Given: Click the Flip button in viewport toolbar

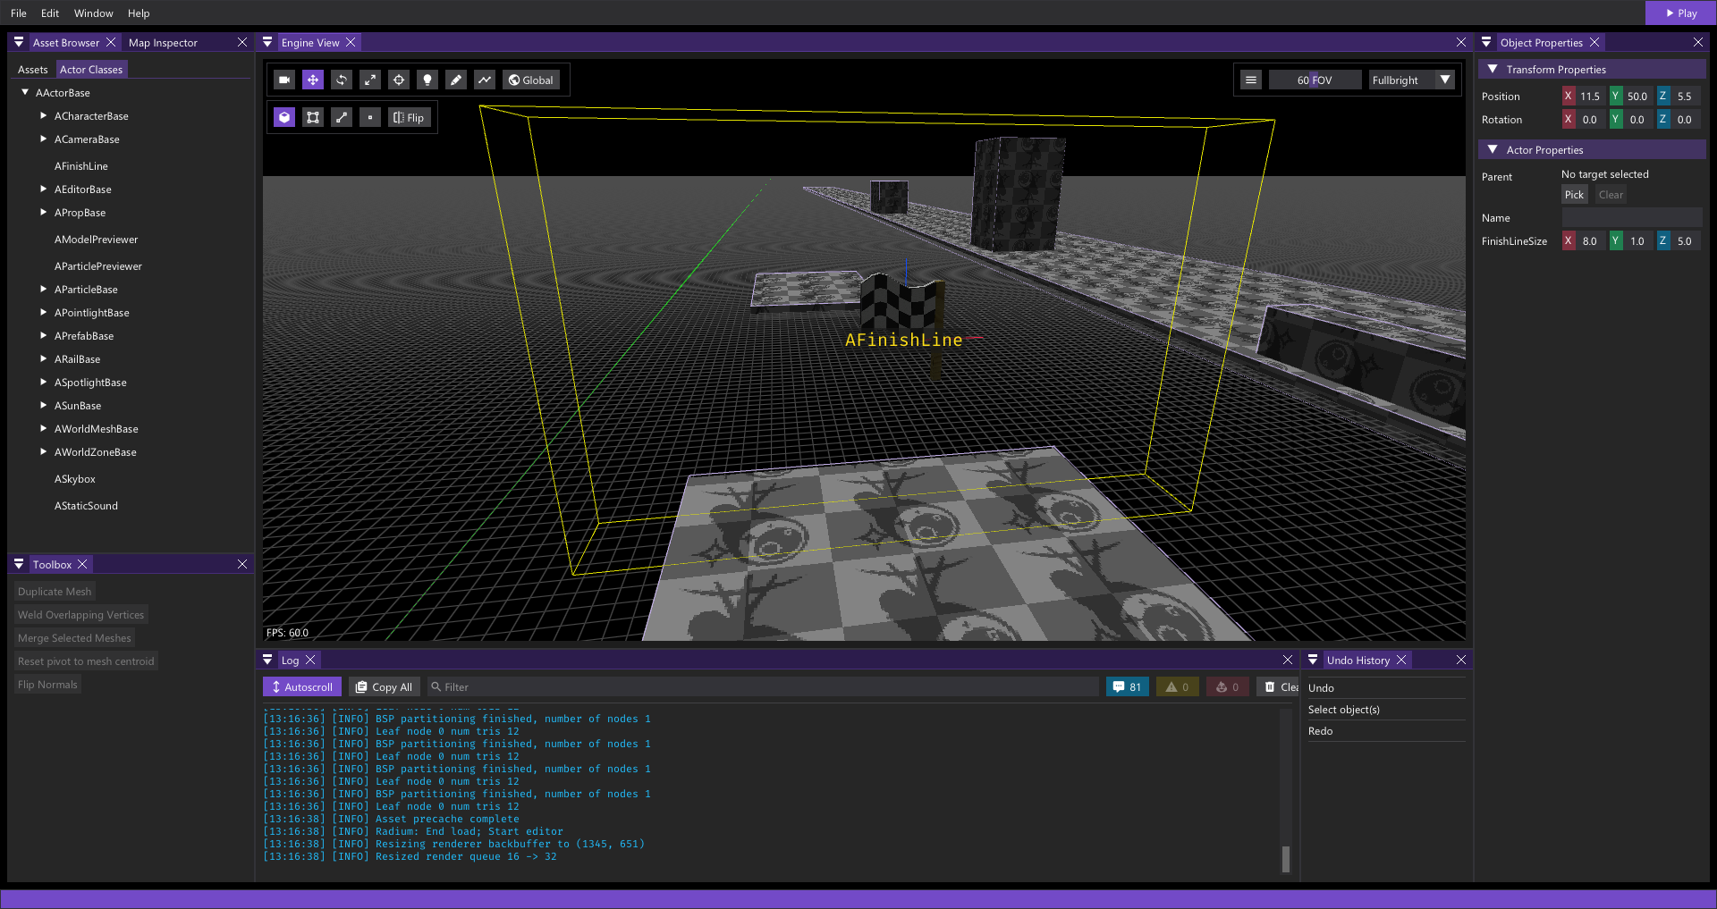Looking at the screenshot, I should tap(410, 118).
